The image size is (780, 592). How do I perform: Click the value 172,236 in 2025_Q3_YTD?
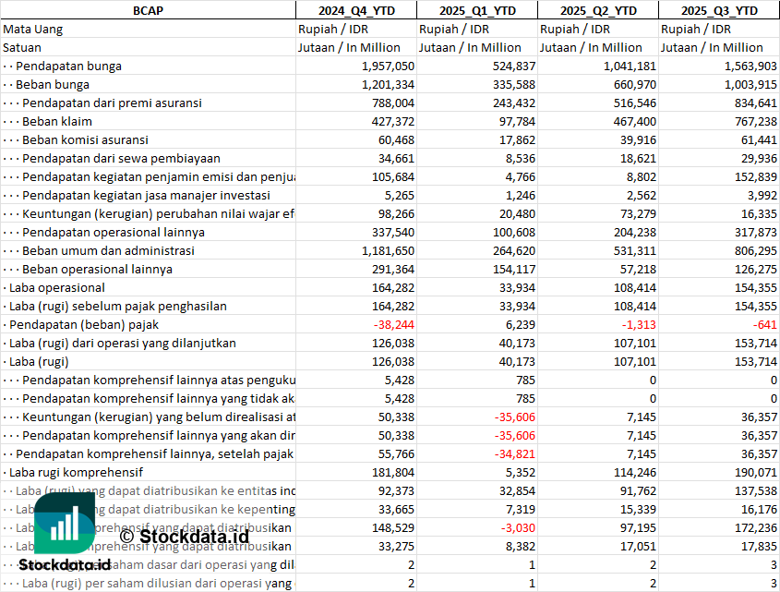[x=755, y=527]
